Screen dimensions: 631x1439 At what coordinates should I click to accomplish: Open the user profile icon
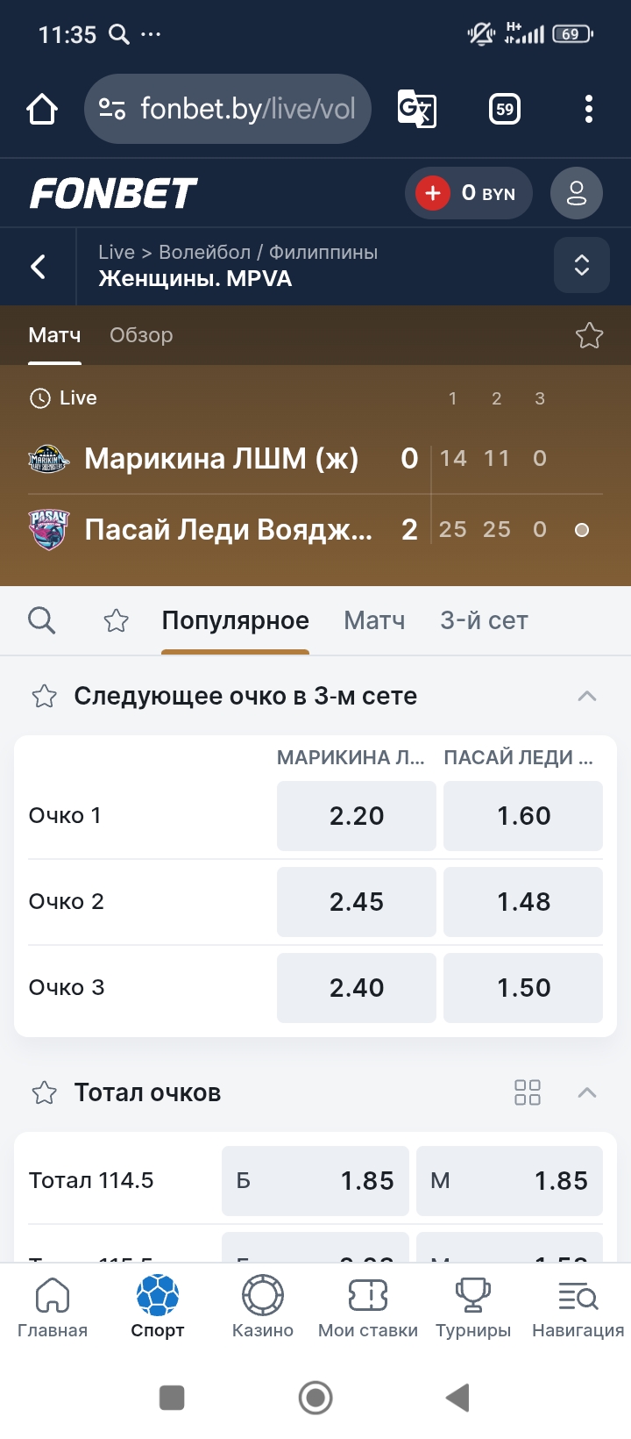pyautogui.click(x=577, y=193)
